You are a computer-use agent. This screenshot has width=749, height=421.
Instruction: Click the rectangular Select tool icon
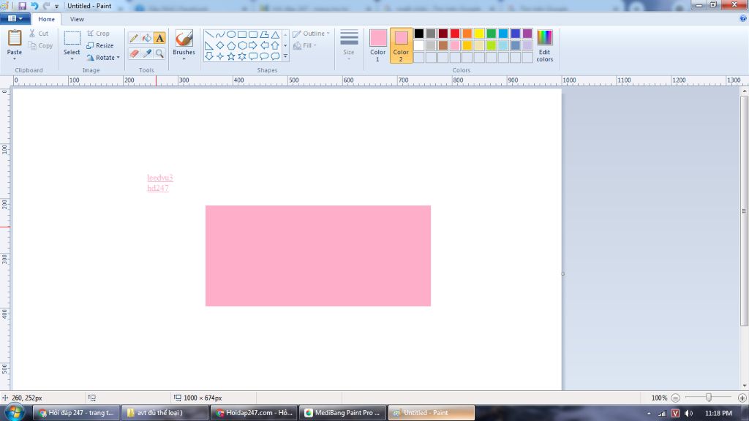tap(72, 38)
